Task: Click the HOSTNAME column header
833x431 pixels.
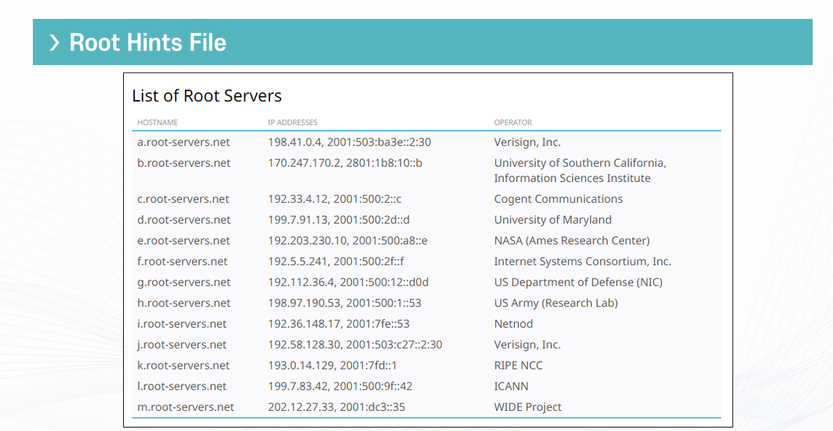Action: (x=157, y=122)
